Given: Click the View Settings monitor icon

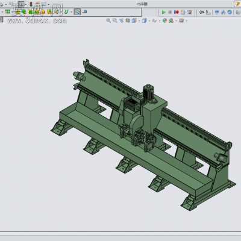Looking at the screenshot, I should tap(181, 20).
